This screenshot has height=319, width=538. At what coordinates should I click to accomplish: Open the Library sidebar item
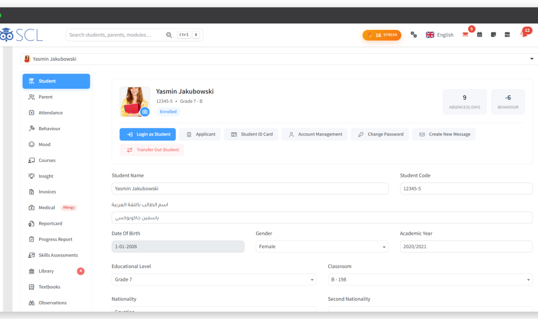click(x=56, y=271)
